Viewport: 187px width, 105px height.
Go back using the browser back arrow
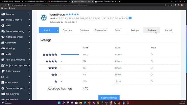tap(2, 5)
